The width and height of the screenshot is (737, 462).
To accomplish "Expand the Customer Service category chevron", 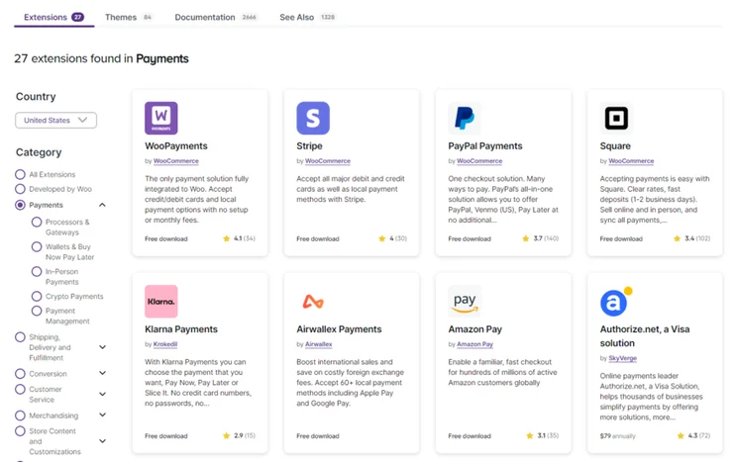I will click(x=102, y=395).
